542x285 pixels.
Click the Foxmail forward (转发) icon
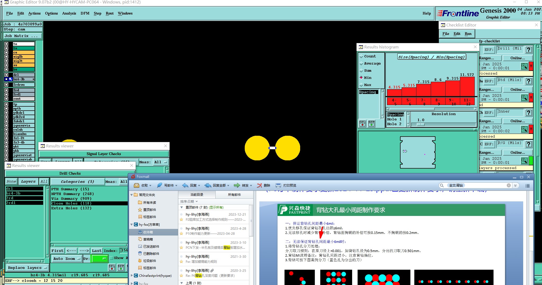[237, 186]
